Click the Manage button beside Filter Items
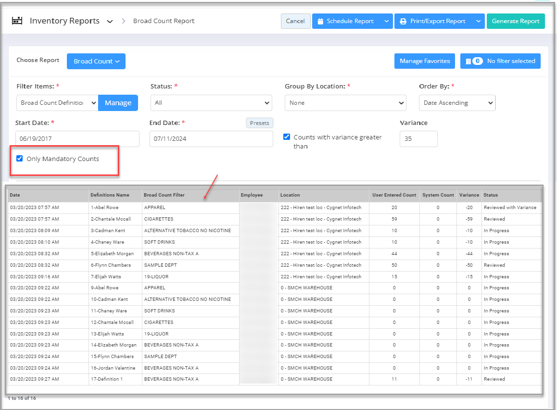 tap(118, 103)
